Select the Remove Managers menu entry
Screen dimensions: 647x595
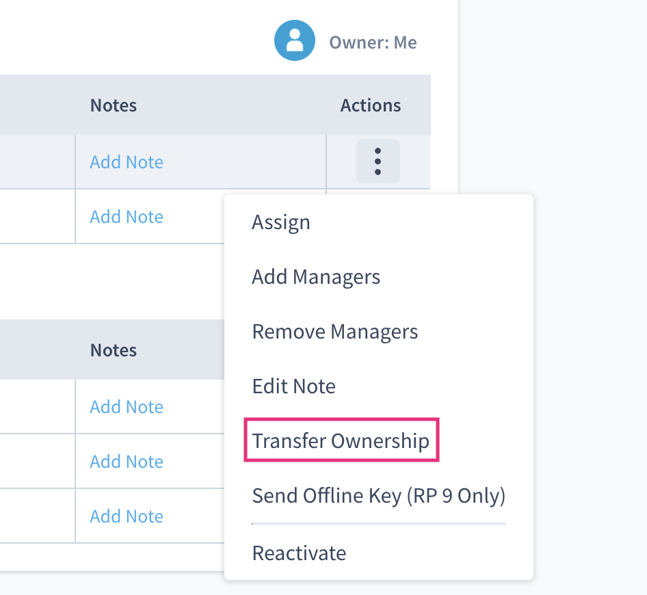[334, 332]
